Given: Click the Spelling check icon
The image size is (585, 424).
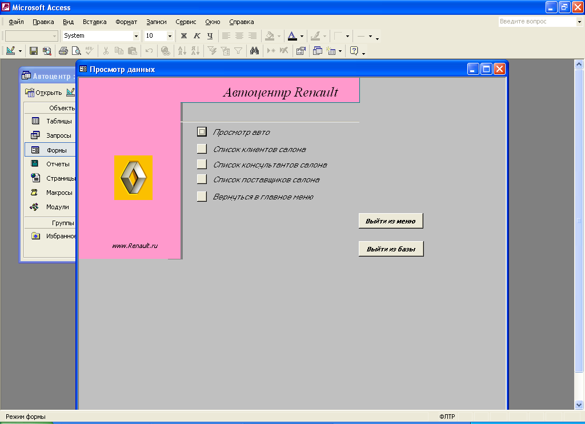Looking at the screenshot, I should (x=90, y=51).
